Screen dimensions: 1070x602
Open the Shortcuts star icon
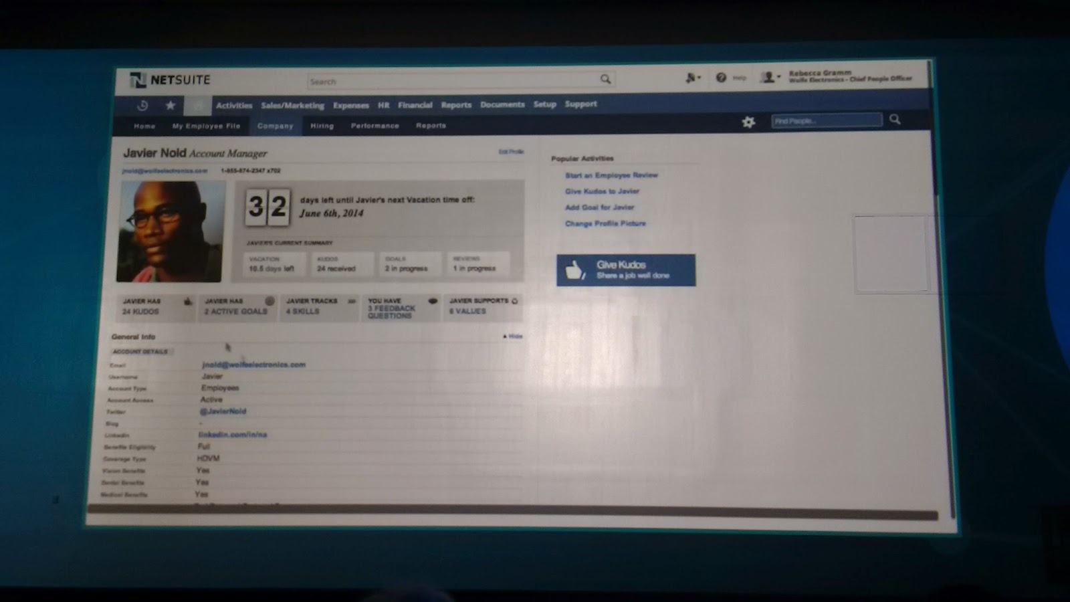click(x=171, y=105)
